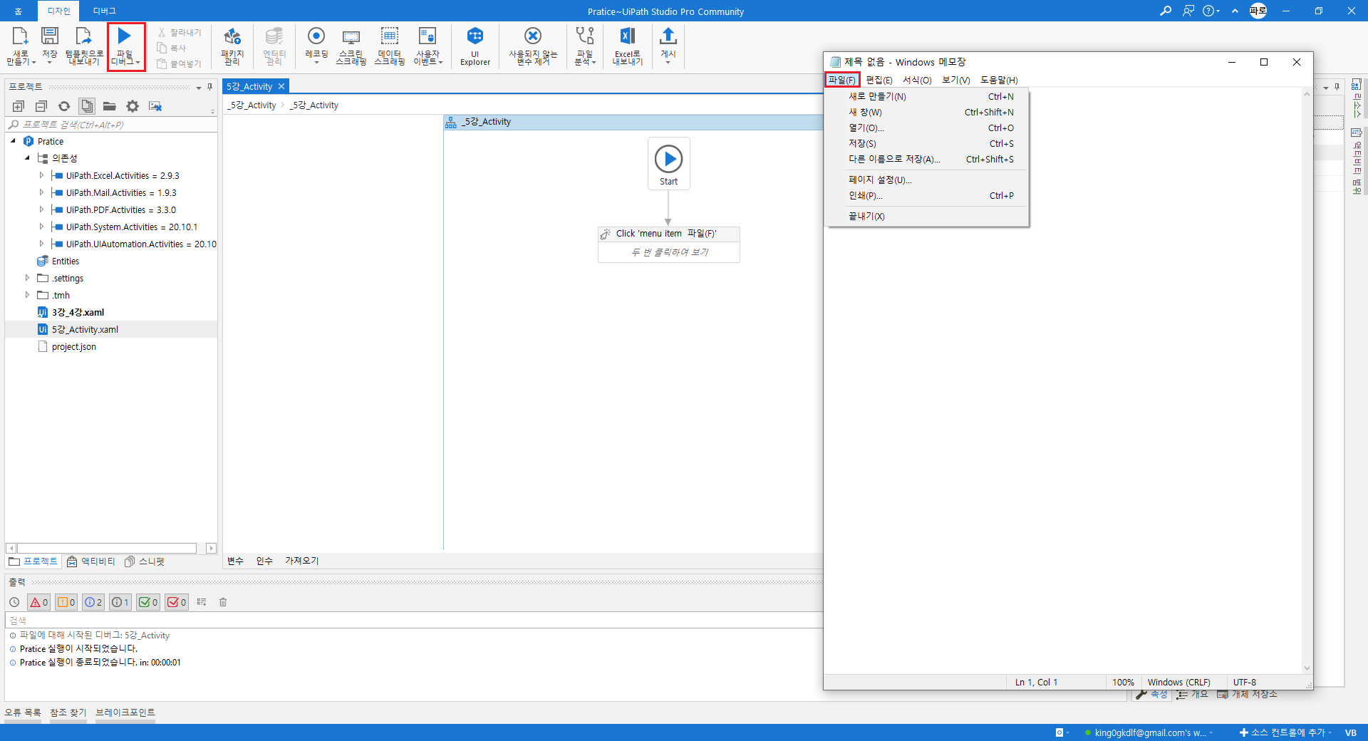Click Expand All icon in project panel
The width and height of the screenshot is (1368, 741).
(19, 106)
